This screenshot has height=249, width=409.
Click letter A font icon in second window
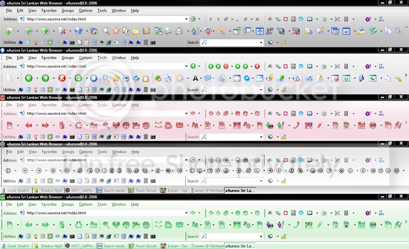195,78
